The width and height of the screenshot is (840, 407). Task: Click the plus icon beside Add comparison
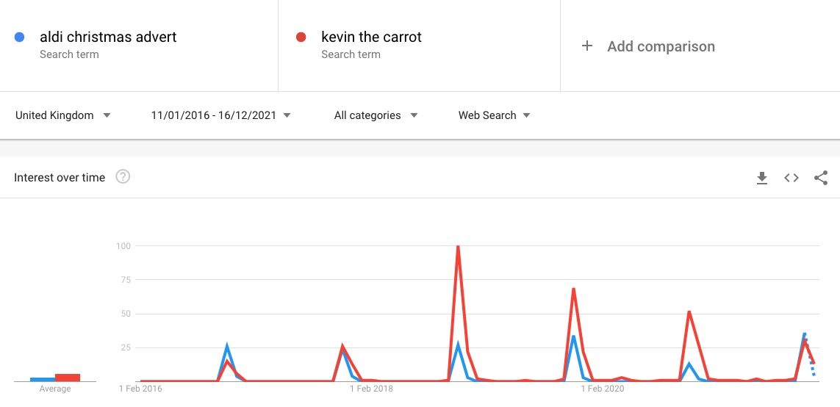point(587,46)
